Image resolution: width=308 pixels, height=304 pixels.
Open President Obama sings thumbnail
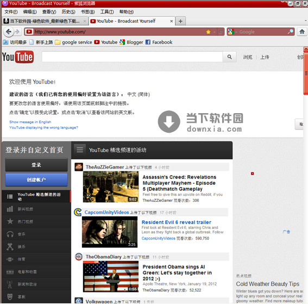(x=111, y=276)
